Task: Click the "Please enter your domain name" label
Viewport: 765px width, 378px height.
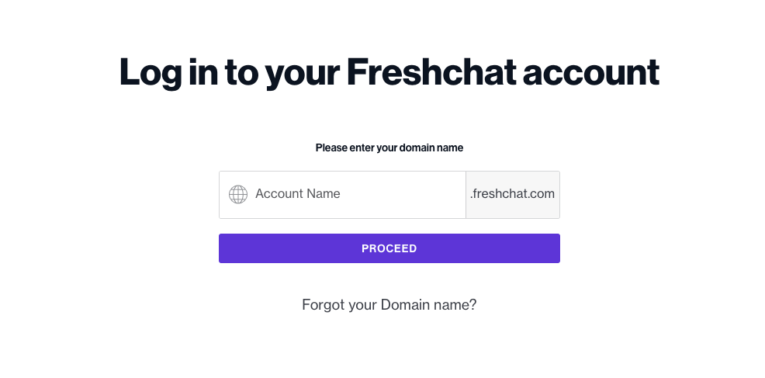Action: point(389,147)
